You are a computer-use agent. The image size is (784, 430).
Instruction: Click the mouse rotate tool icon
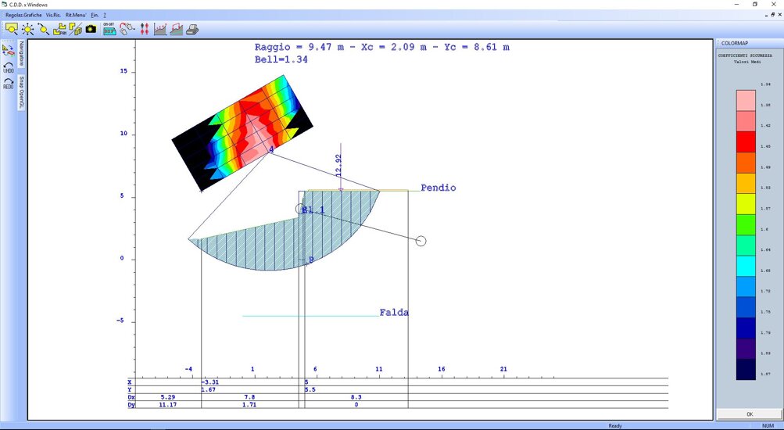(126, 29)
